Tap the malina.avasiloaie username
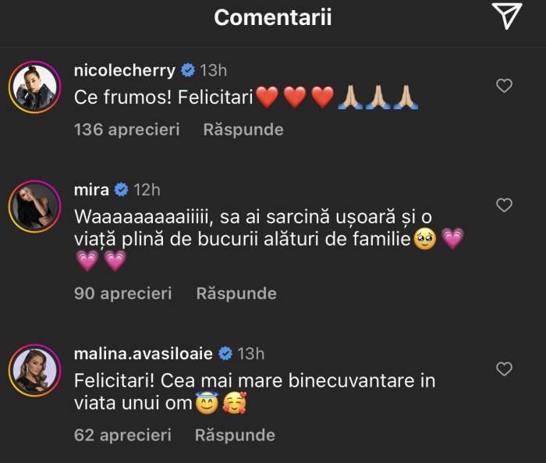This screenshot has width=546, height=463. (143, 354)
